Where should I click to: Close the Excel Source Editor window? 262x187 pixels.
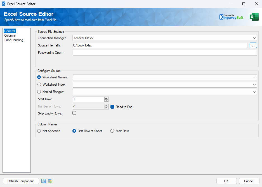pyautogui.click(x=257, y=4)
